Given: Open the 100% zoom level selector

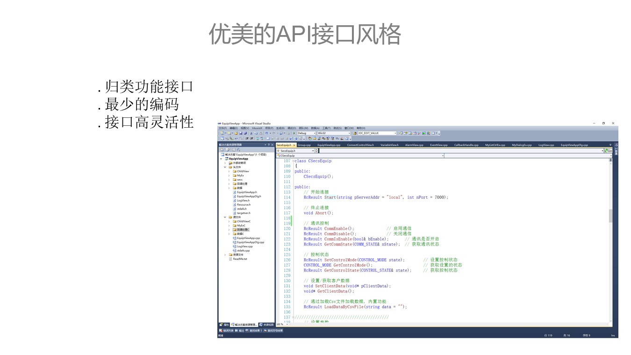Looking at the screenshot, I should tap(282, 325).
